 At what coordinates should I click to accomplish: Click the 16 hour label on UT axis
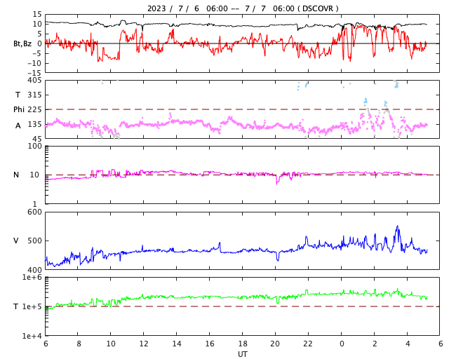pos(210,344)
